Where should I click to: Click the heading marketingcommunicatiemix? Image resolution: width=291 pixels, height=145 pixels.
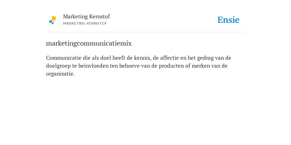point(89,43)
